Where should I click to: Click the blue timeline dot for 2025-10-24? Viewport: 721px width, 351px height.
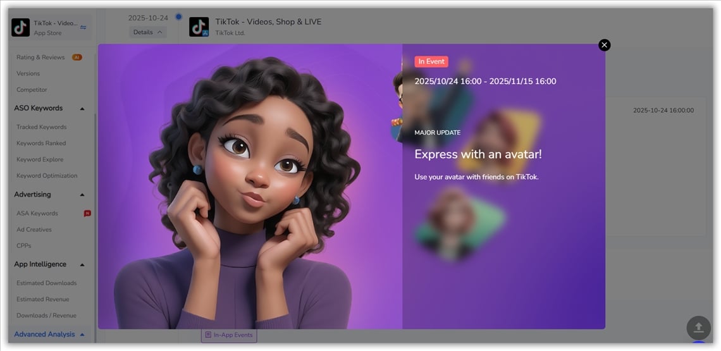click(178, 17)
